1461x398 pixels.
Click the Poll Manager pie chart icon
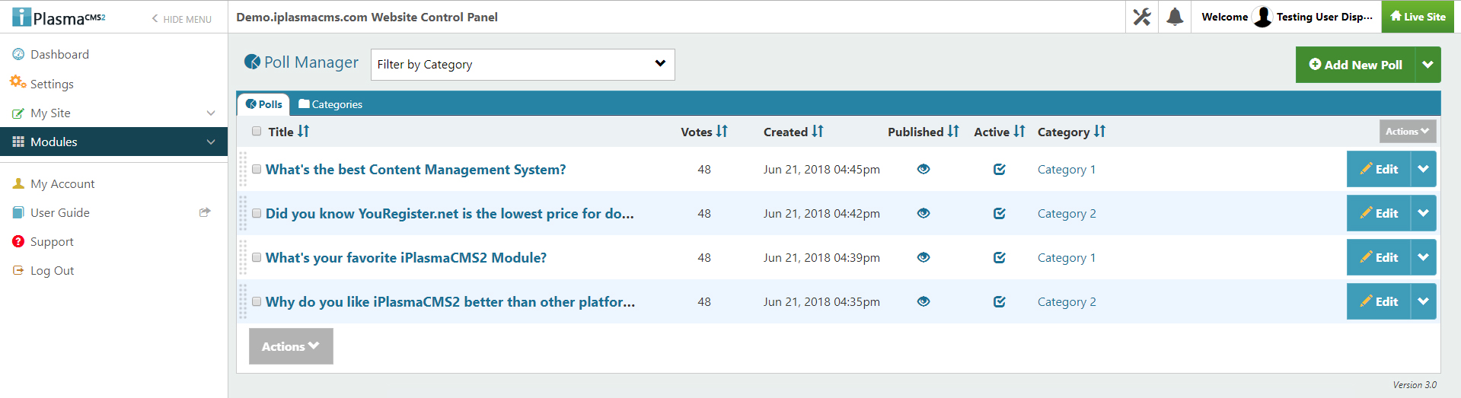click(x=252, y=62)
